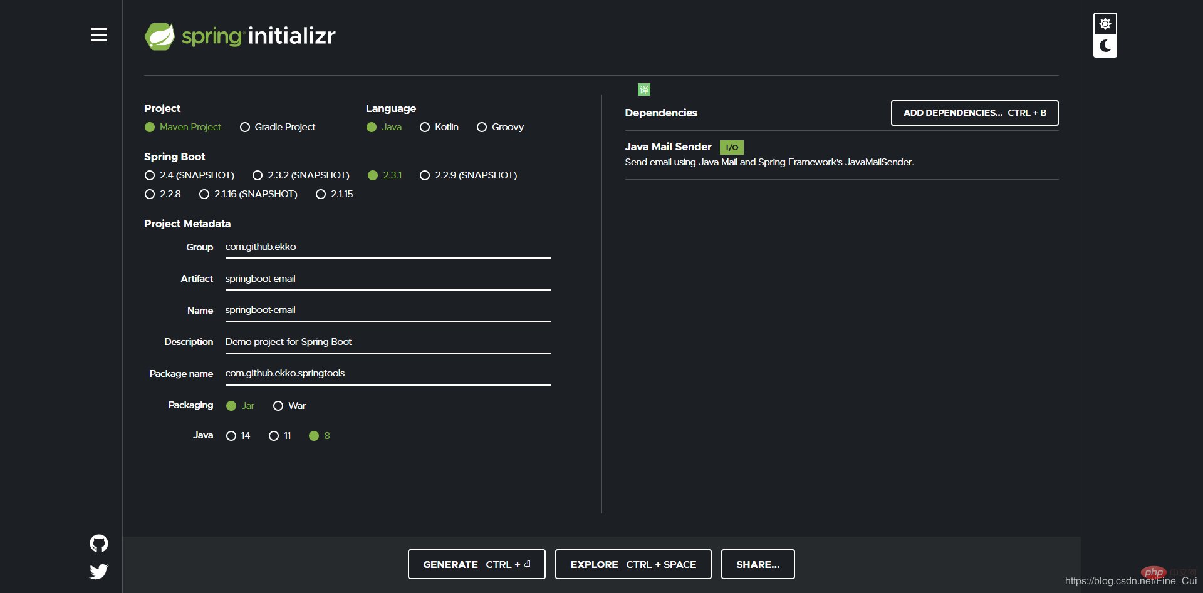Choose Groovy language
The image size is (1203, 593).
[x=500, y=127]
